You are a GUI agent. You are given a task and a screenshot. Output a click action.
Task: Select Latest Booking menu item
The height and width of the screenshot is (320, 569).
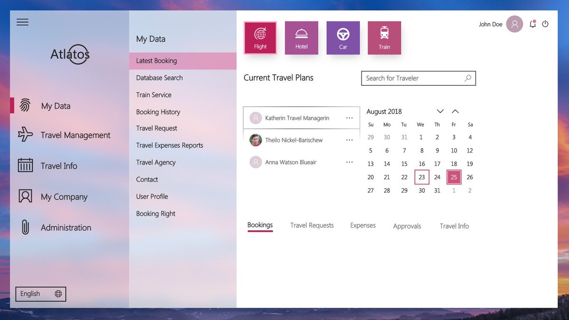[x=183, y=61]
